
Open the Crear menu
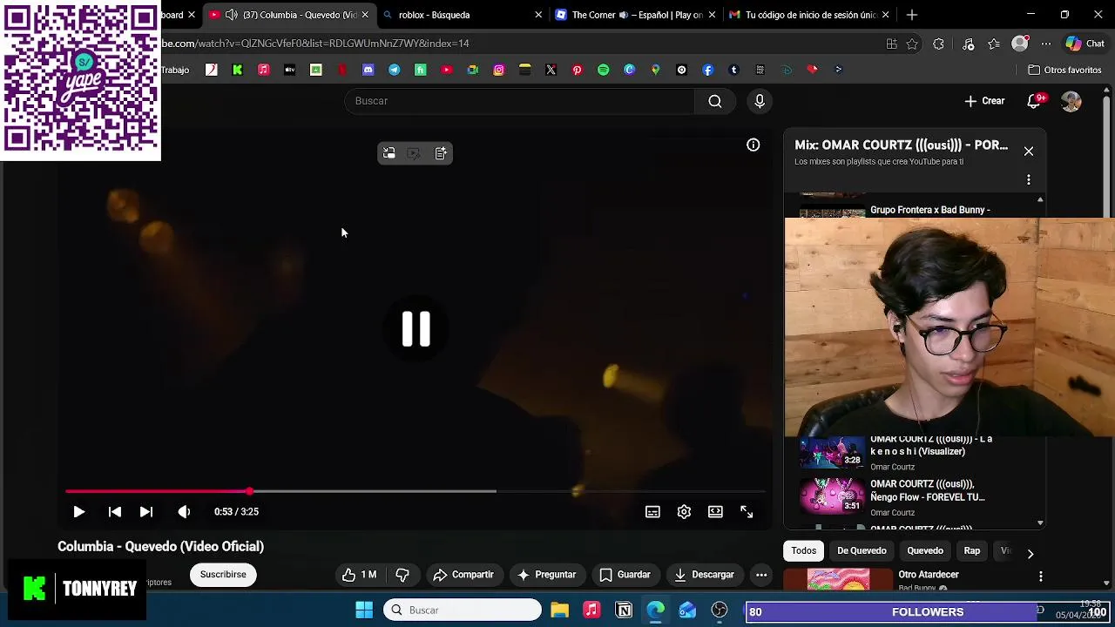point(984,101)
